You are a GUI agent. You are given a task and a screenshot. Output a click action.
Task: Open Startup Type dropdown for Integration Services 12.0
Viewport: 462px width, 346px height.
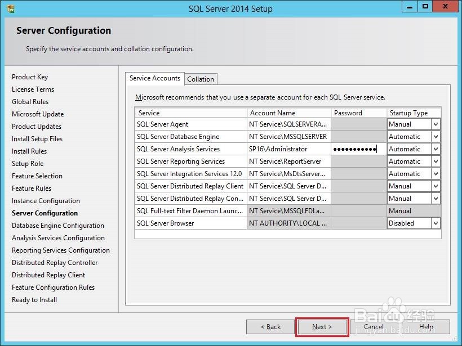click(436, 174)
